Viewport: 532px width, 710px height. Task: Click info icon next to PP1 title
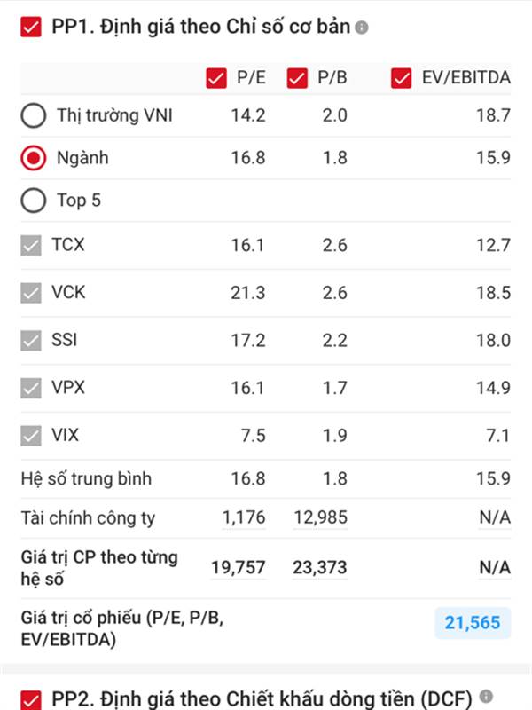tap(361, 28)
